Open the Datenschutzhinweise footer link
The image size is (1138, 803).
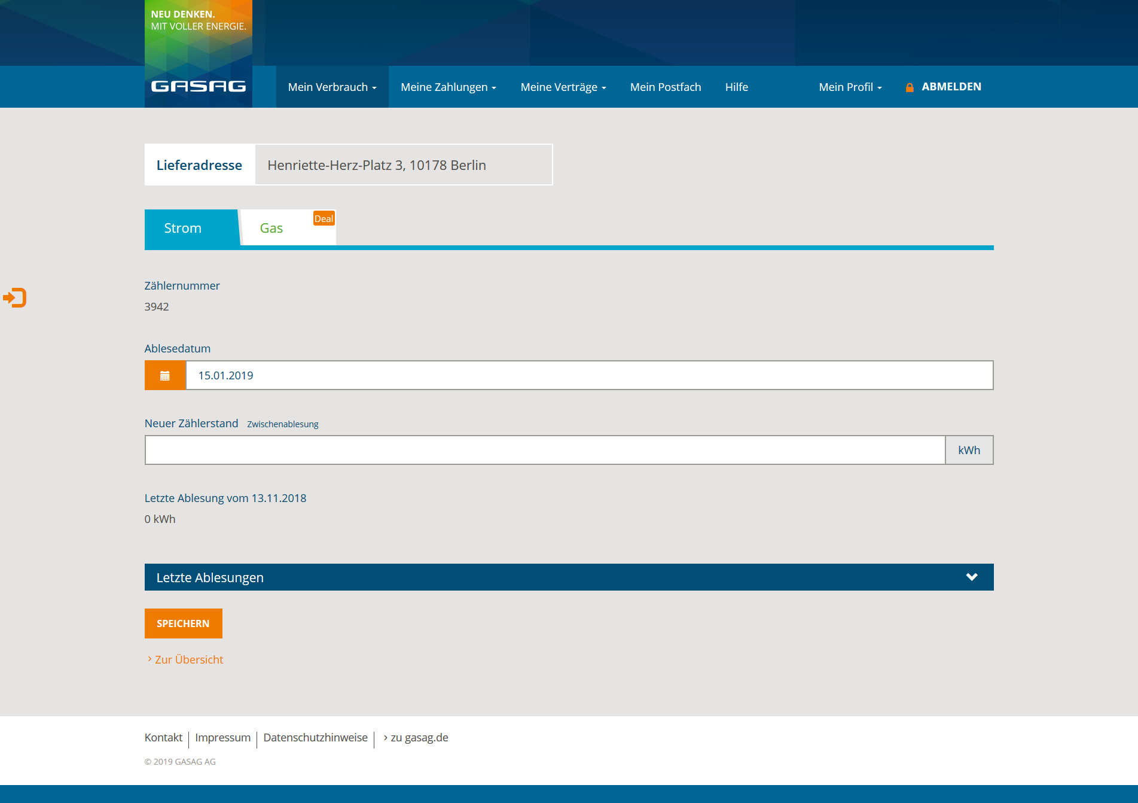coord(315,738)
